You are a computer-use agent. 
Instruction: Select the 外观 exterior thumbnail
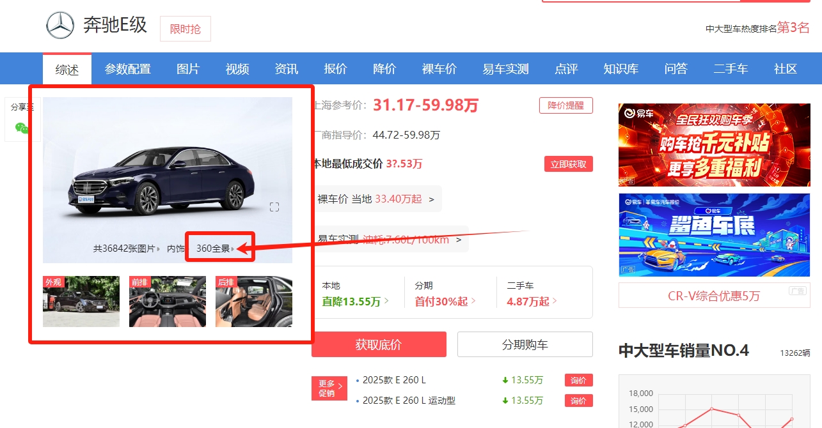81,302
